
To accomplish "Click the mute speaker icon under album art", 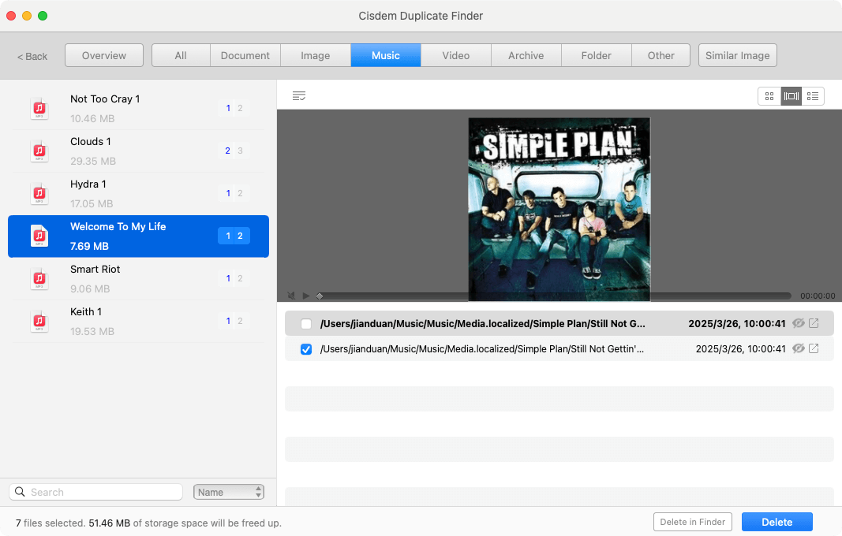I will click(x=291, y=295).
